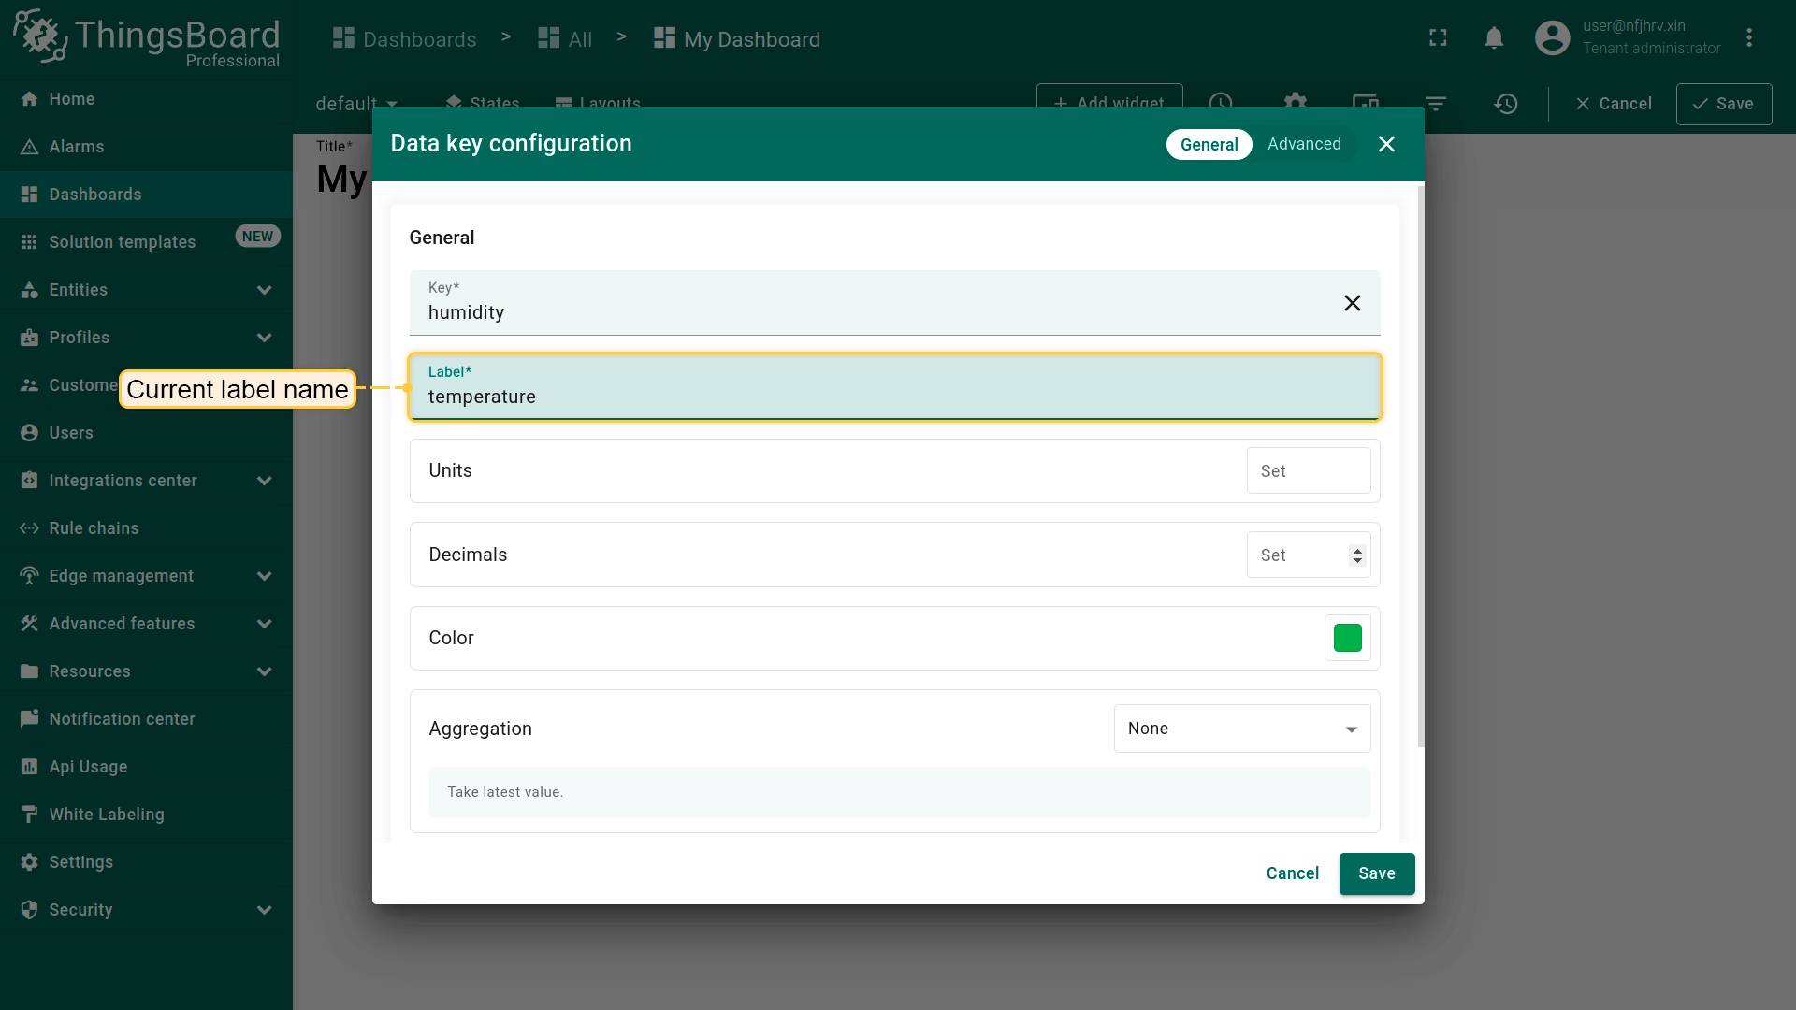Open the Aggregation dropdown
Image resolution: width=1796 pixels, height=1010 pixels.
click(1241, 729)
